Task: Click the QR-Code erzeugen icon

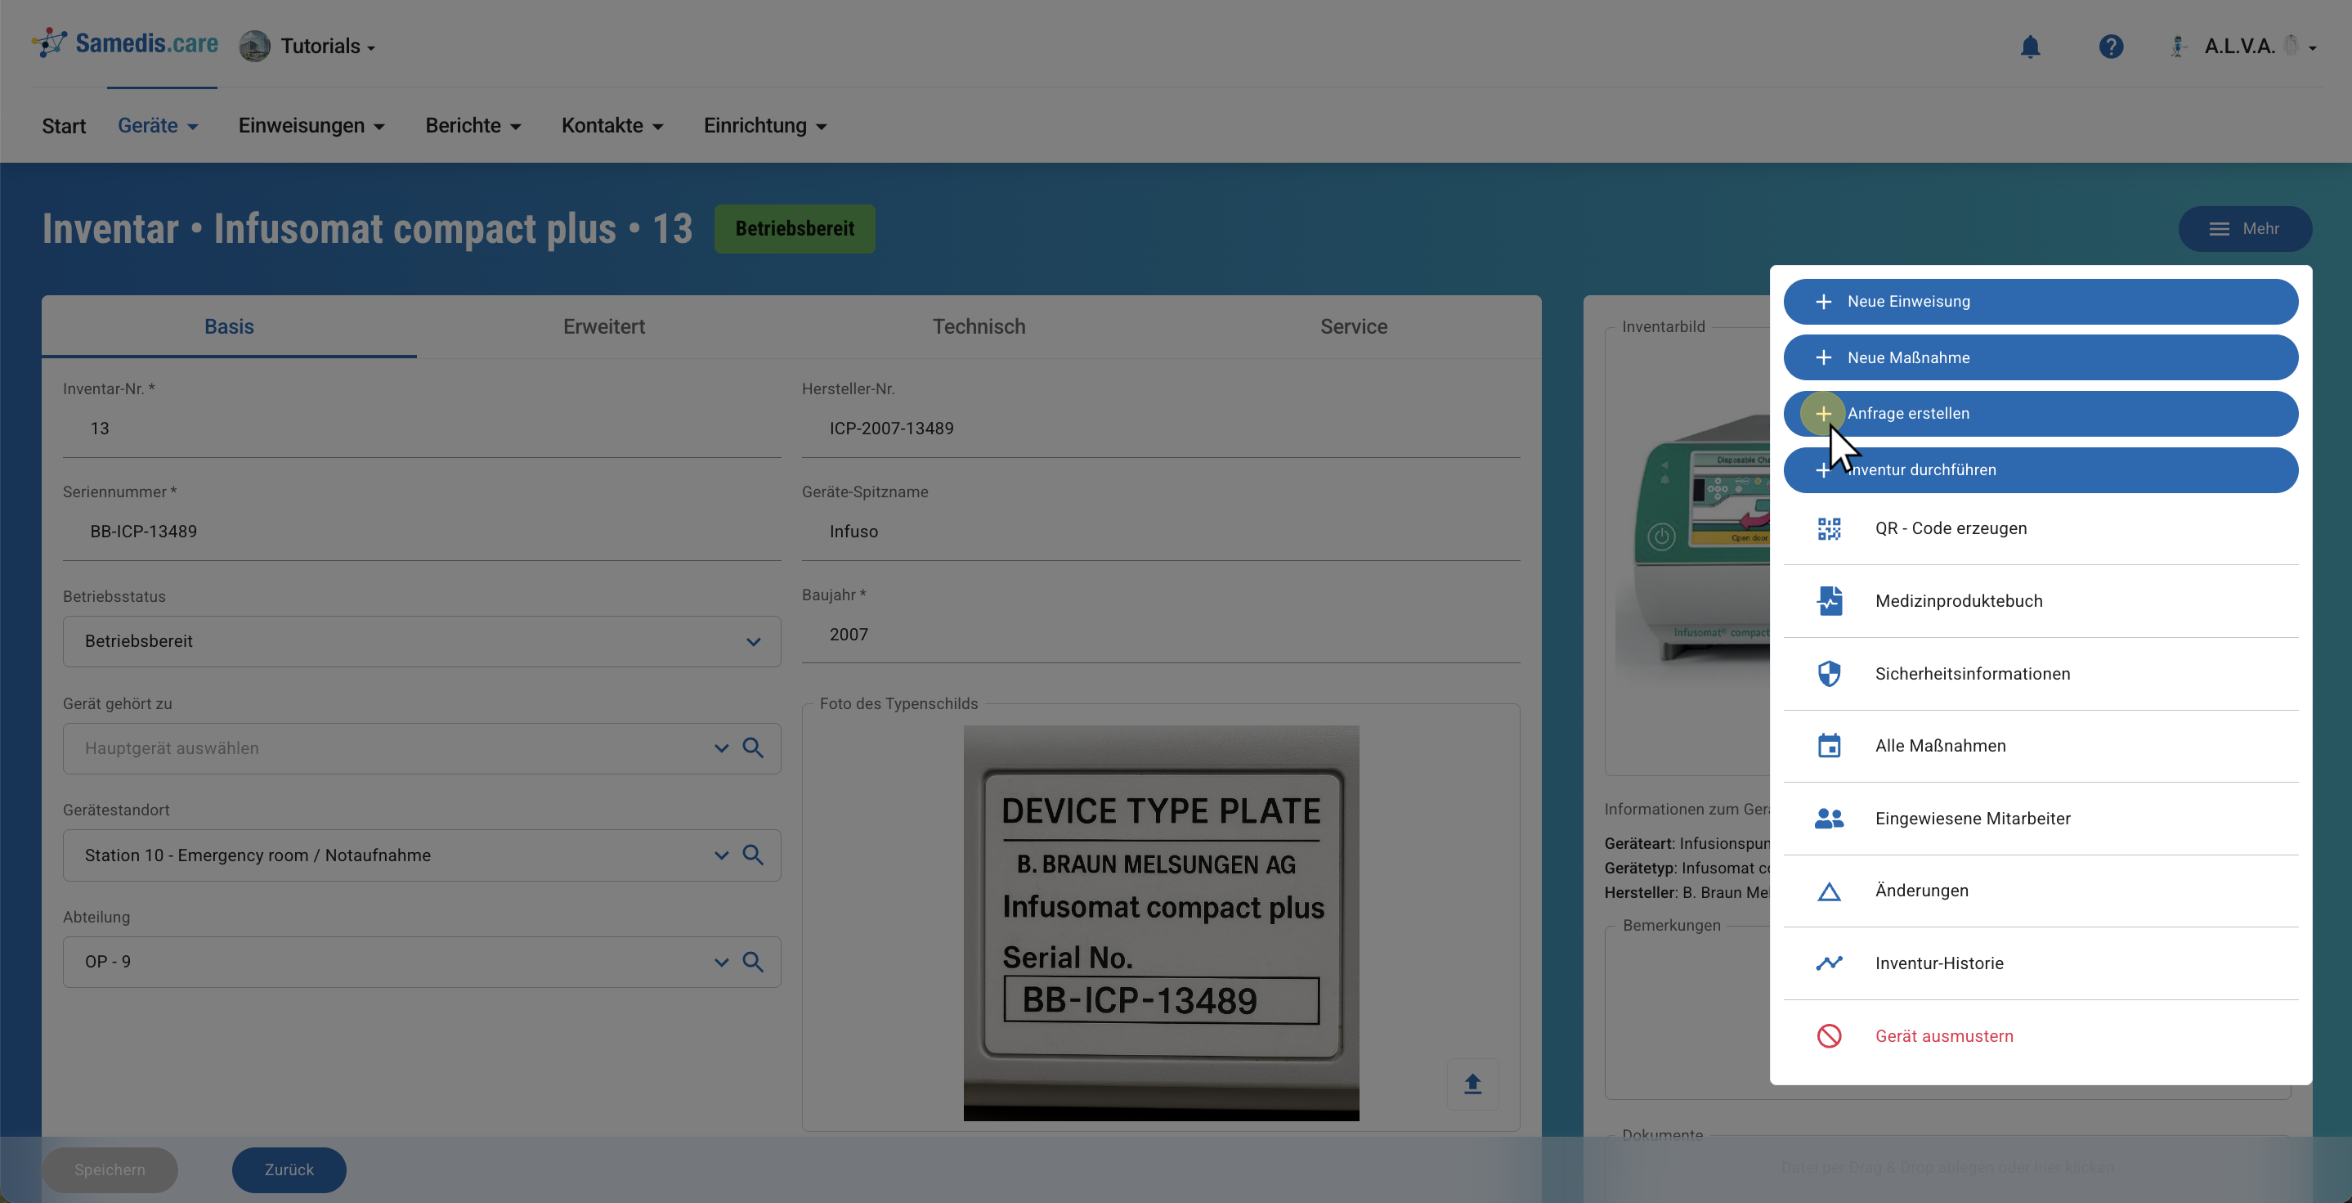Action: [1828, 529]
